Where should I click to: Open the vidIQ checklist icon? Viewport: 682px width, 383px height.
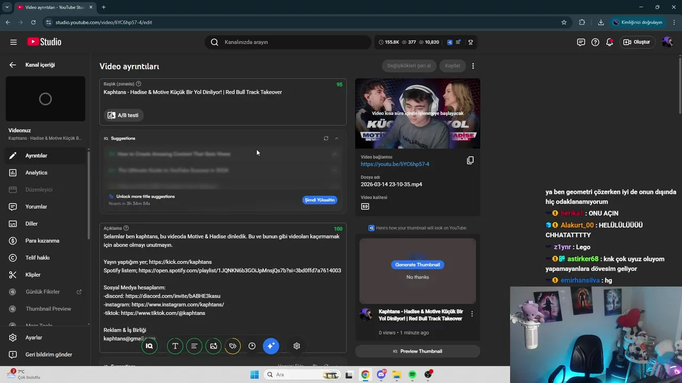tap(458, 42)
